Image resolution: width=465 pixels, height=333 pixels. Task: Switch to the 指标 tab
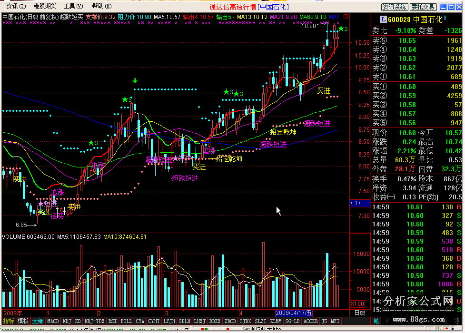coord(9,321)
